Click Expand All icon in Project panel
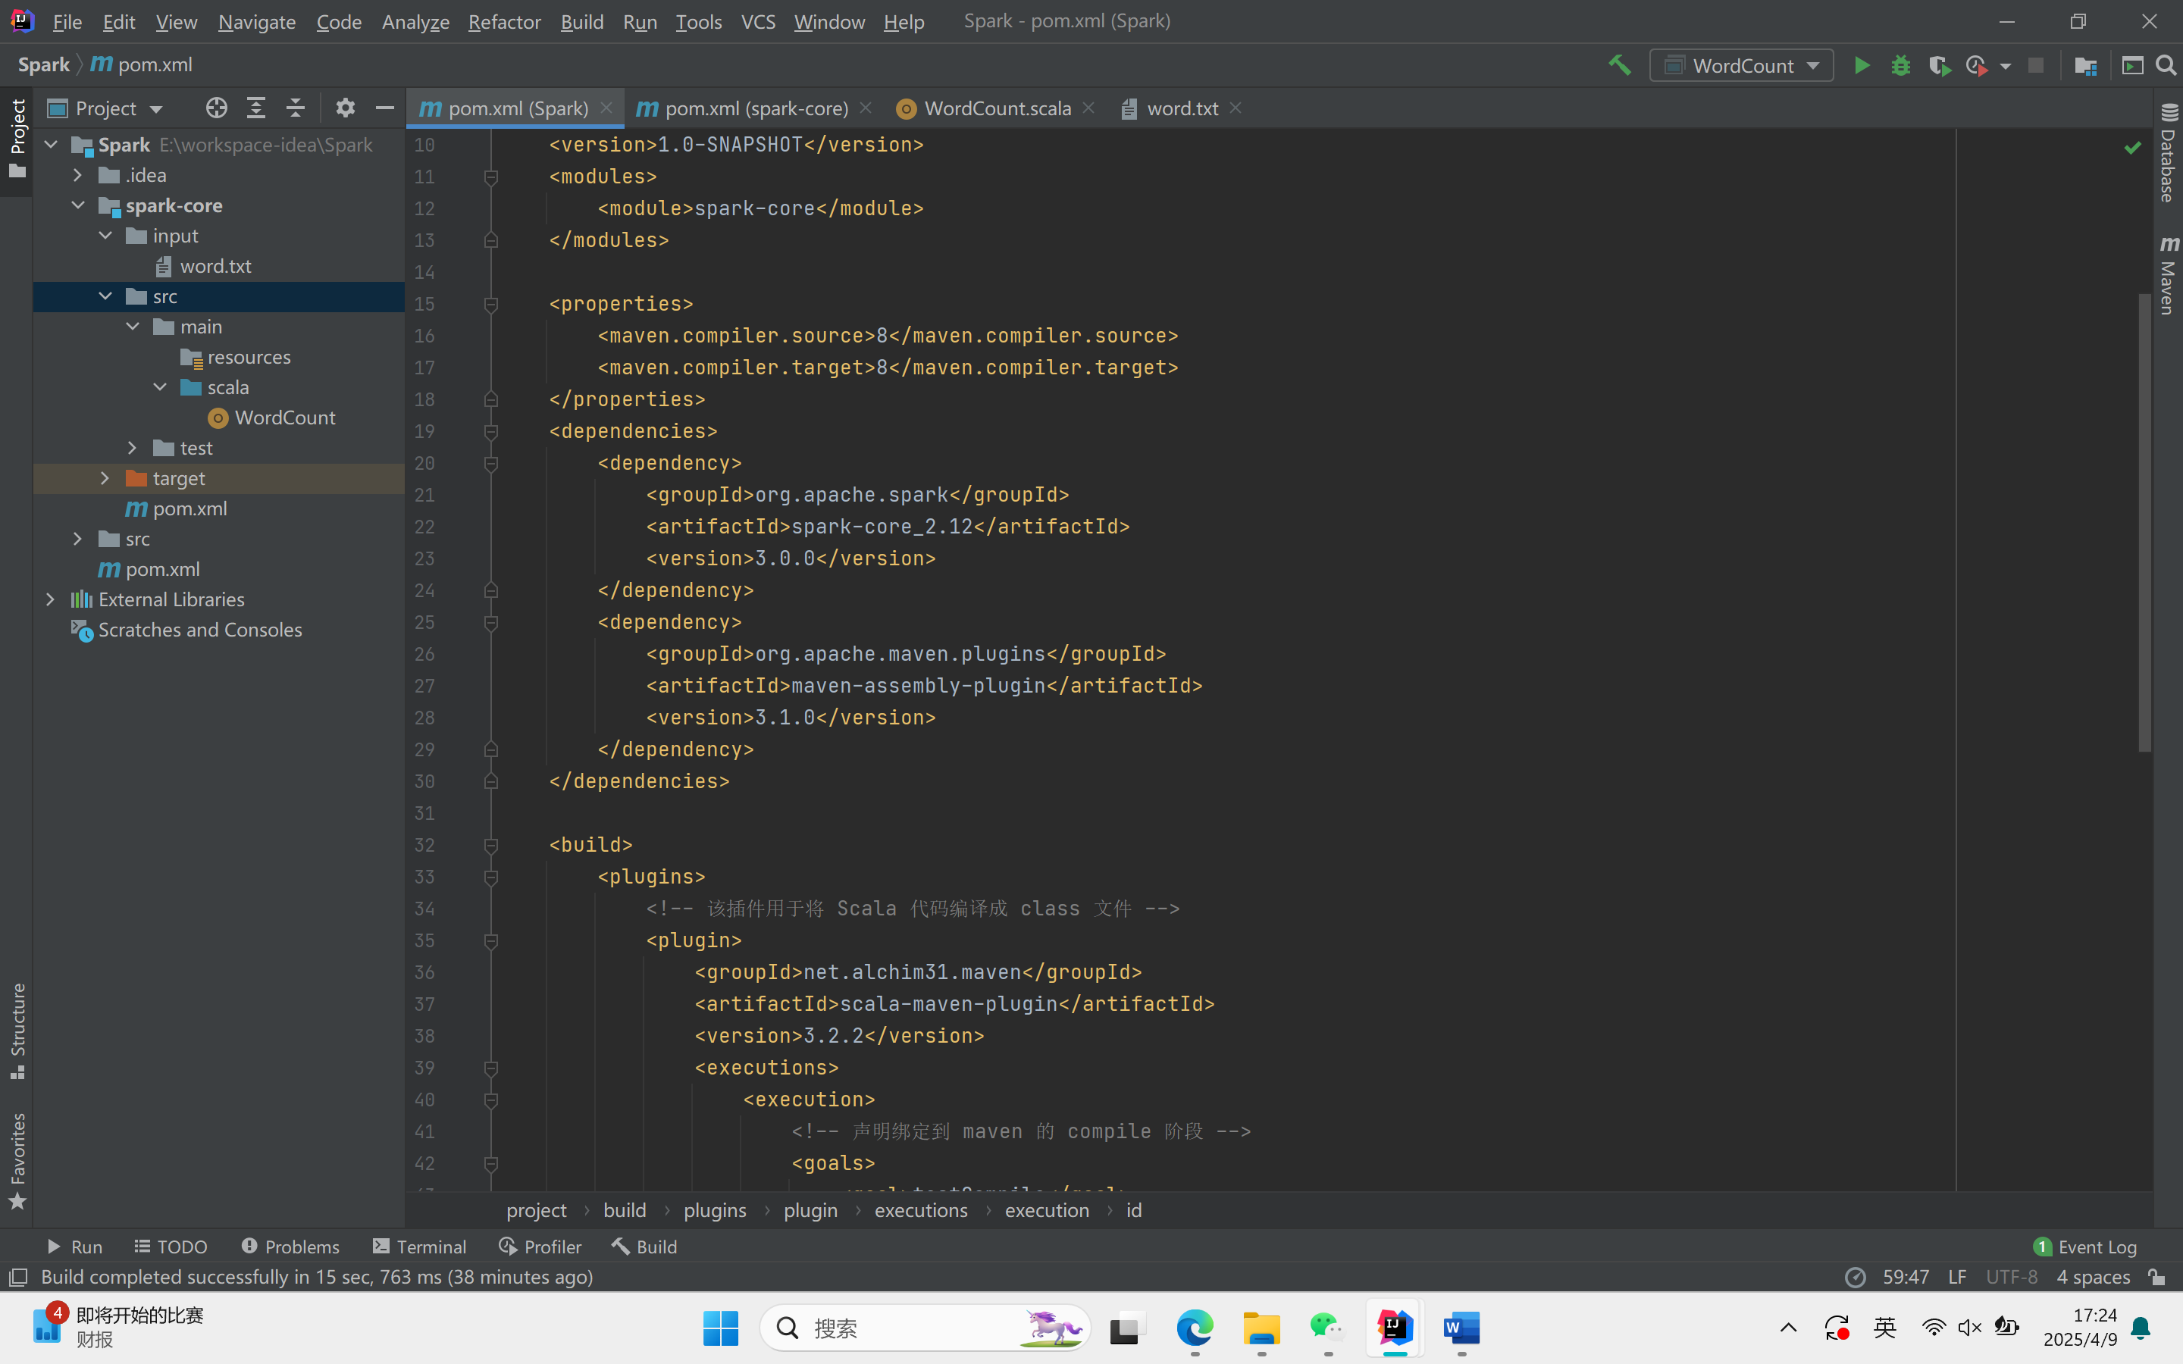The image size is (2183, 1364). click(x=256, y=108)
